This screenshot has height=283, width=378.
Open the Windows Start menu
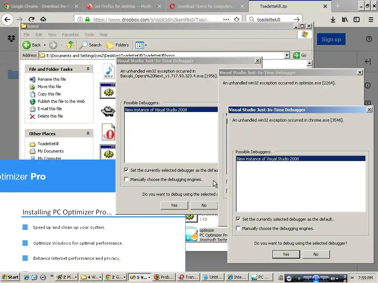click(x=10, y=277)
